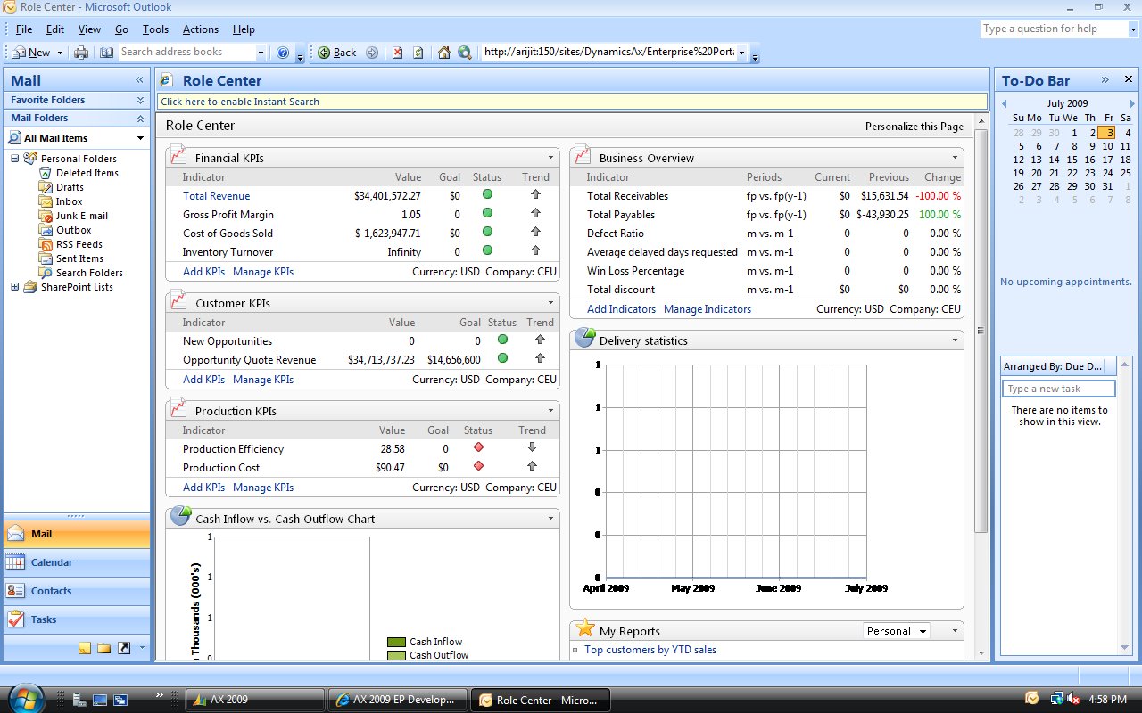1142x713 pixels.
Task: Click the My Reports star icon
Action: pos(584,628)
